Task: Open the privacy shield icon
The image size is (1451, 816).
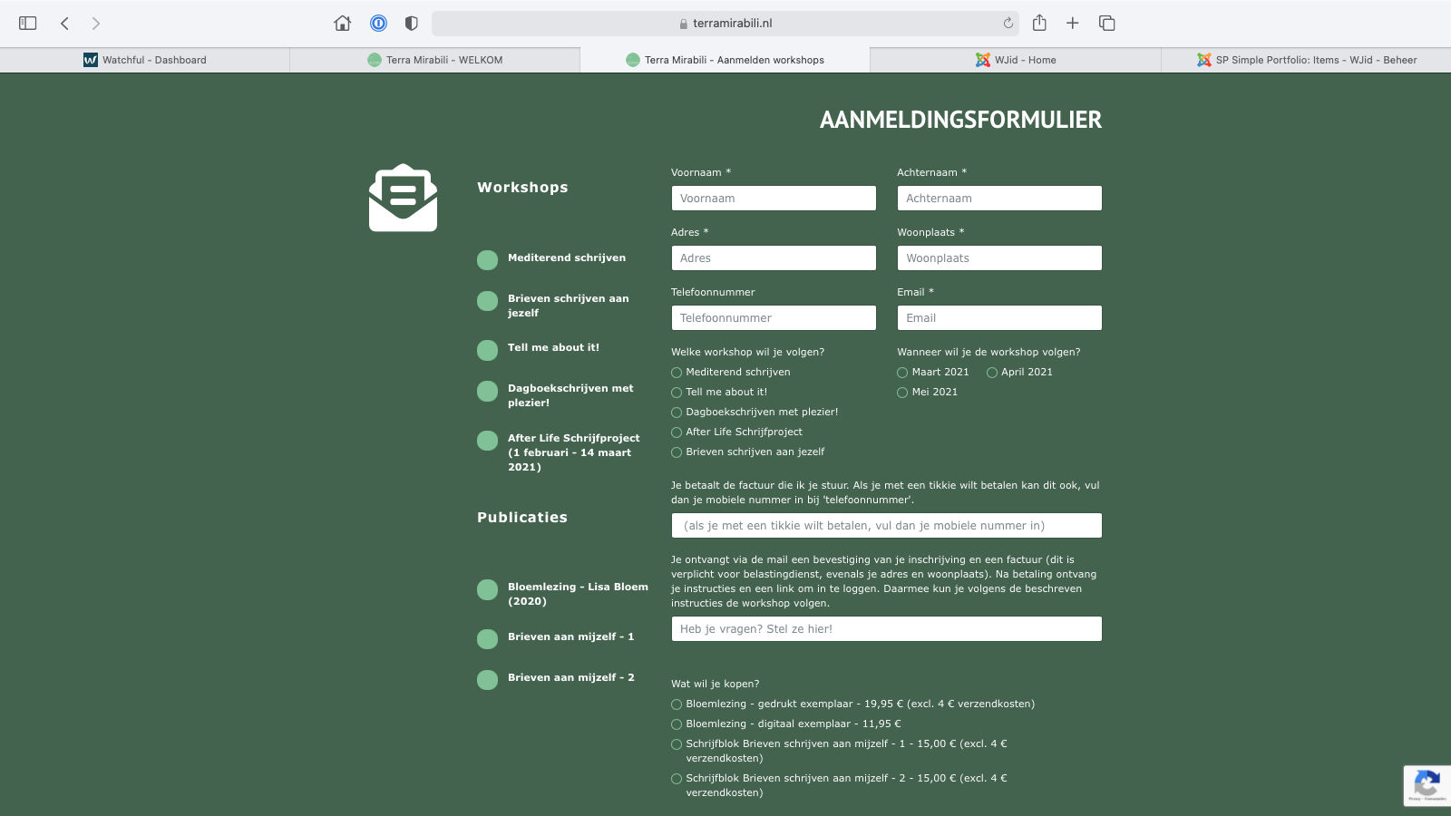Action: coord(412,24)
